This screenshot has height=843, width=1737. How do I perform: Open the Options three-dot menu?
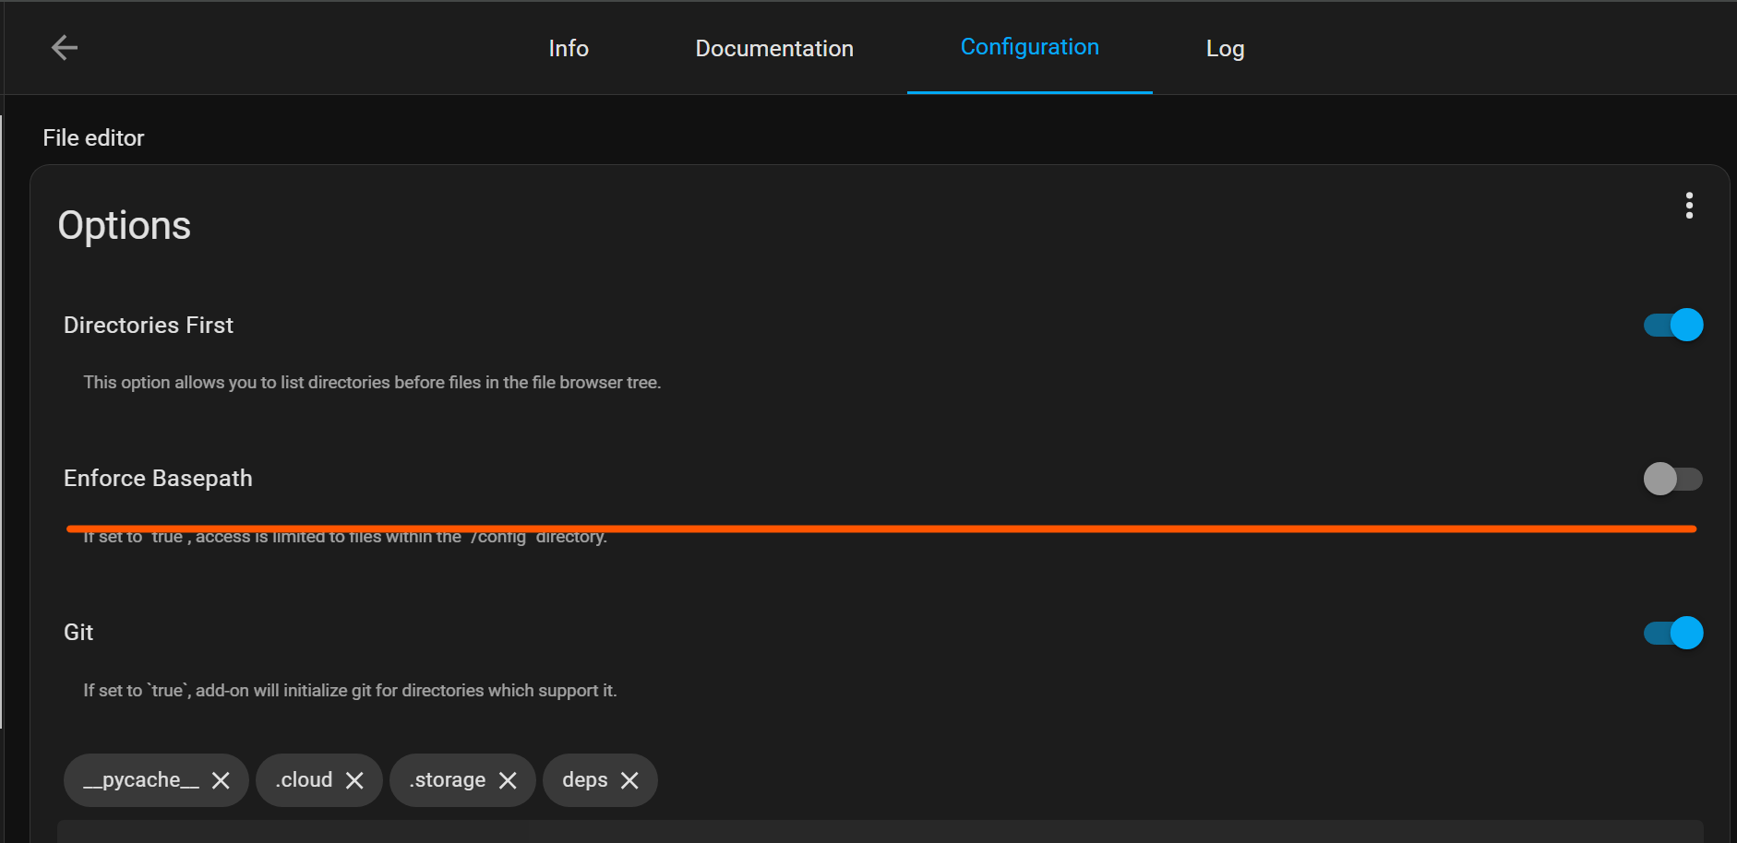pos(1688,206)
